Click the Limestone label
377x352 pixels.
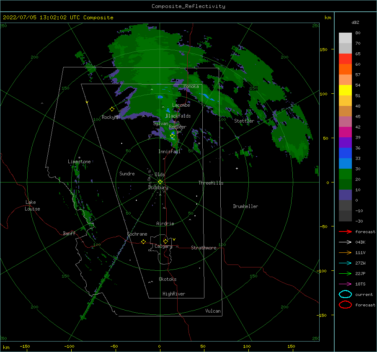click(79, 162)
